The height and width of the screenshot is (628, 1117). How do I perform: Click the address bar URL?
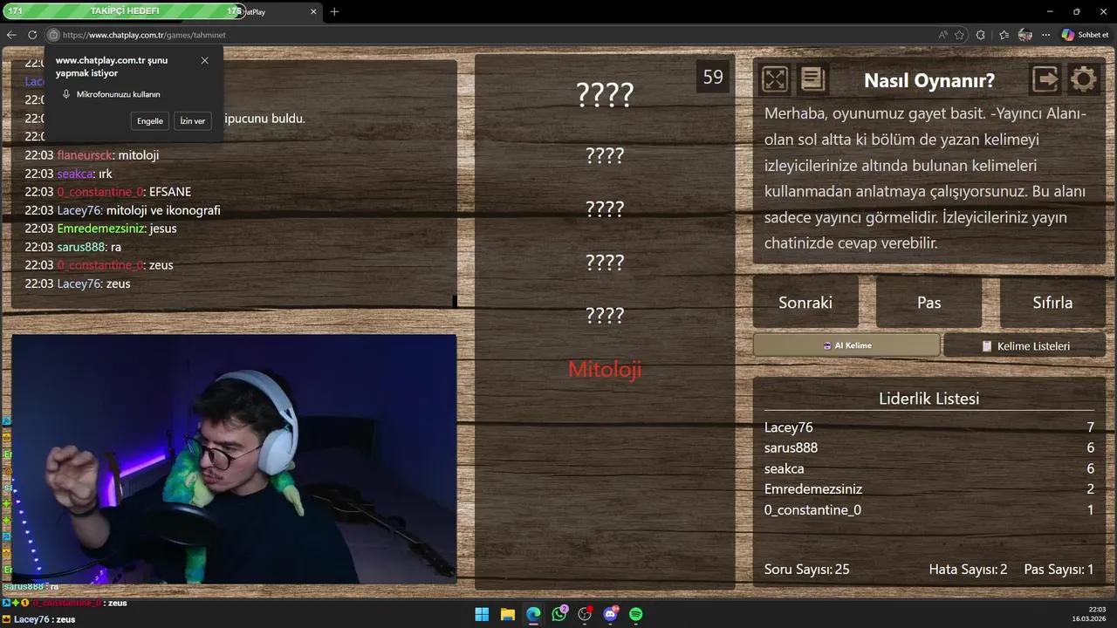click(x=144, y=35)
